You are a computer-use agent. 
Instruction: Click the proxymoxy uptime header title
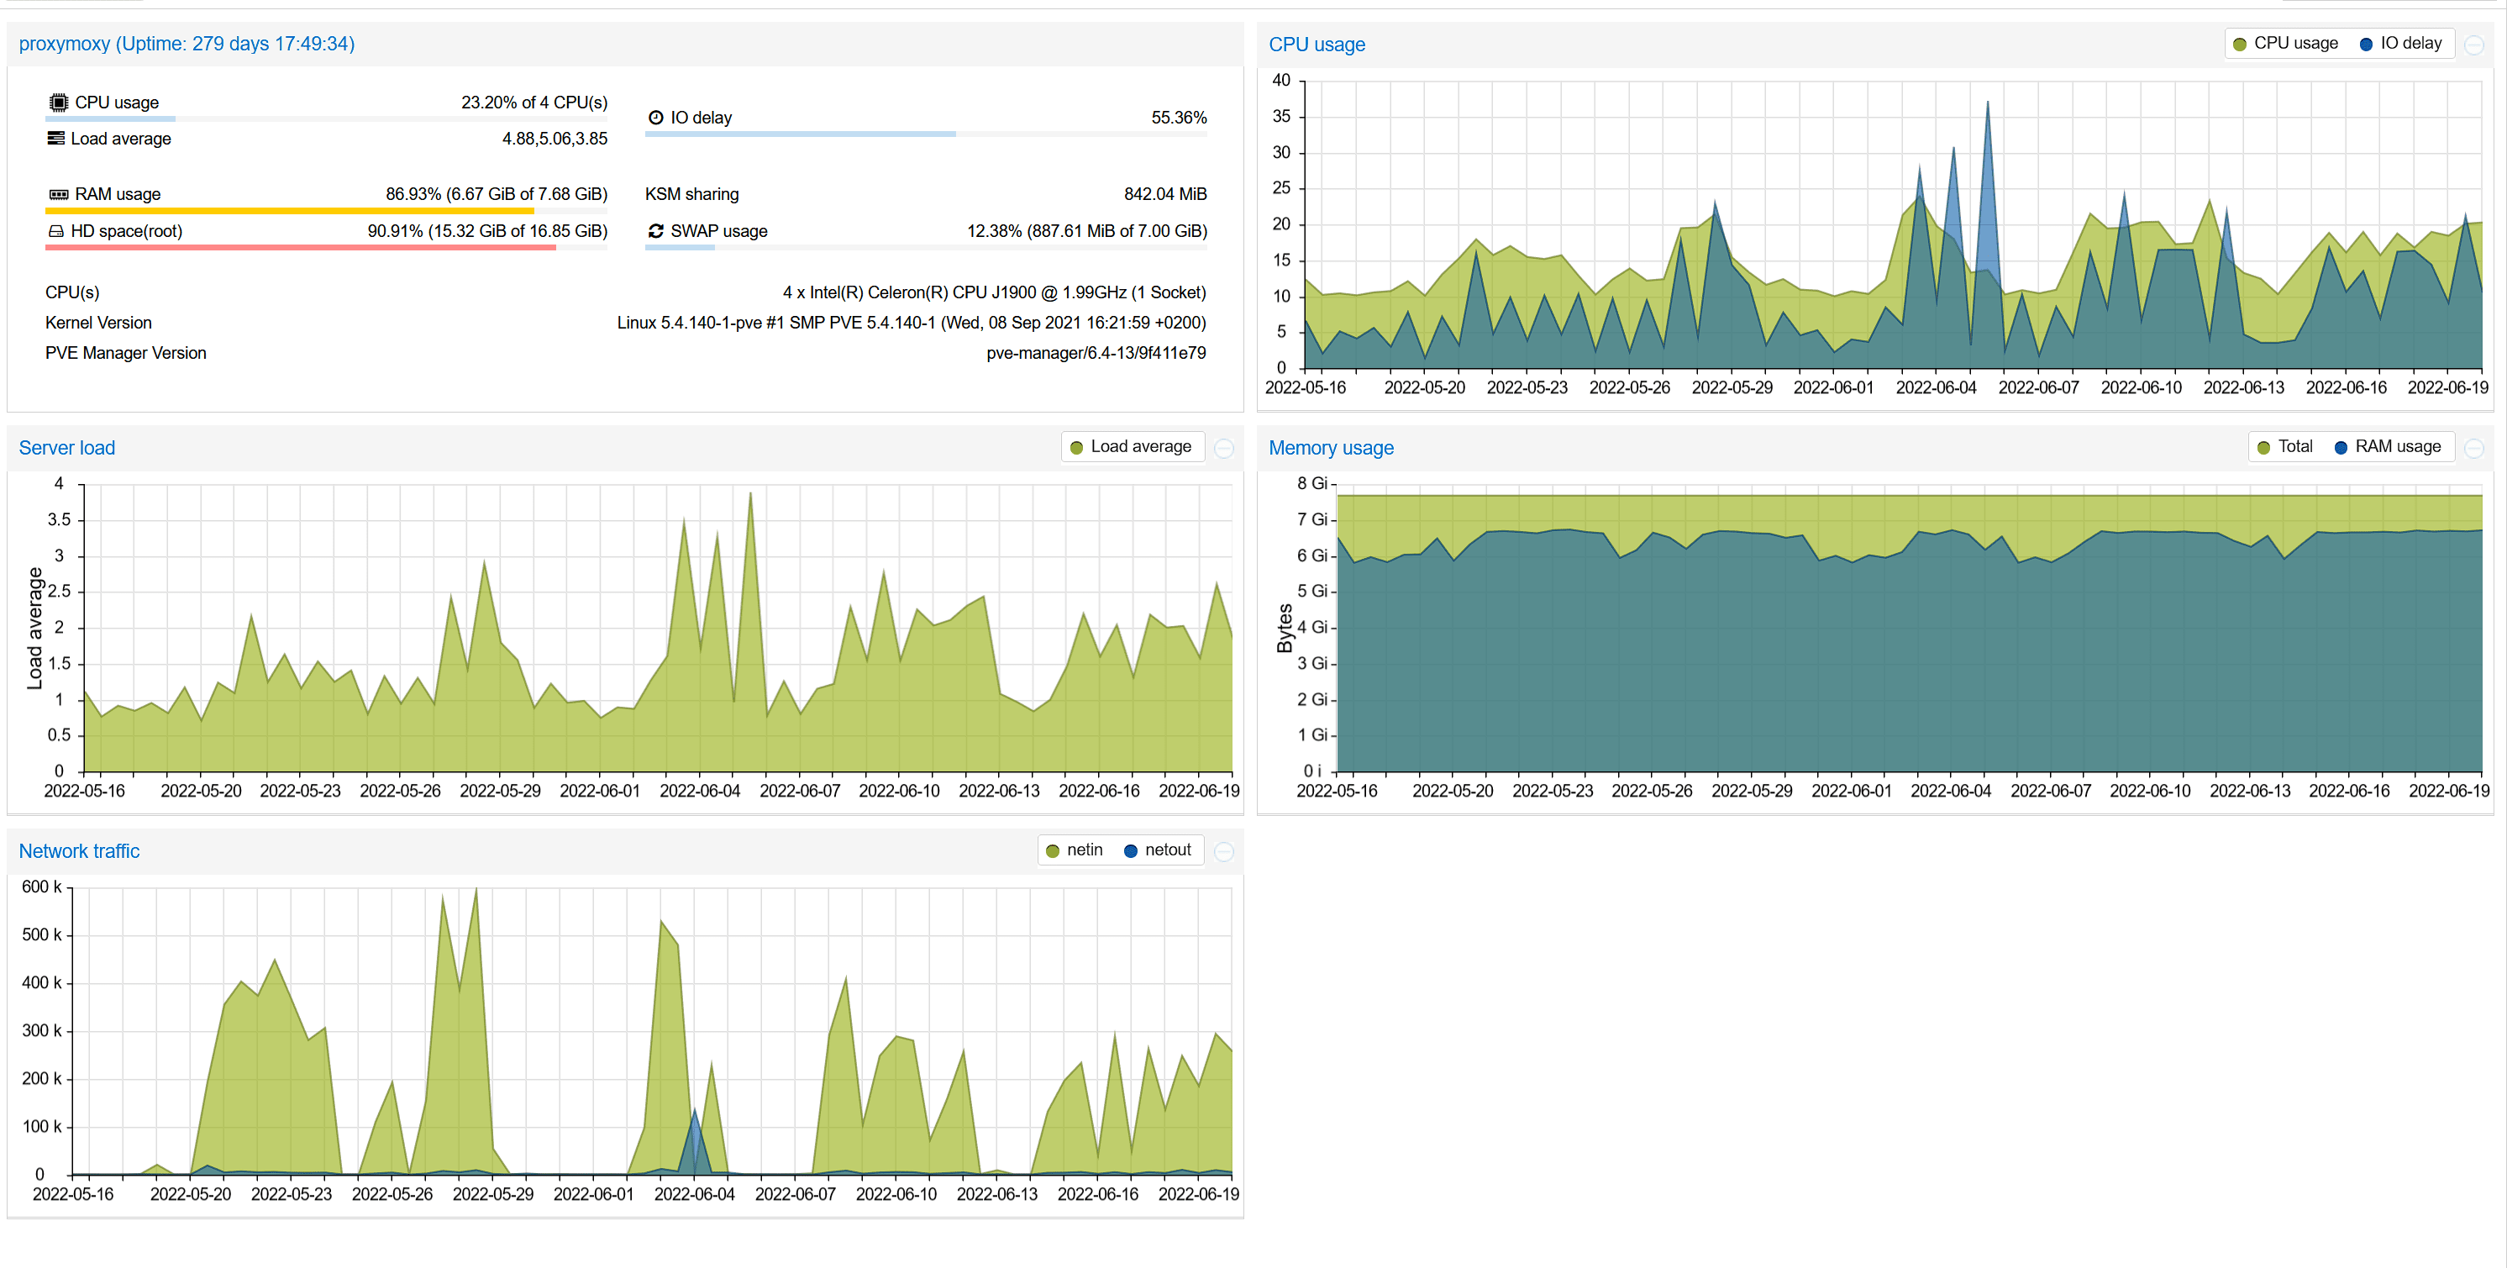(x=187, y=44)
